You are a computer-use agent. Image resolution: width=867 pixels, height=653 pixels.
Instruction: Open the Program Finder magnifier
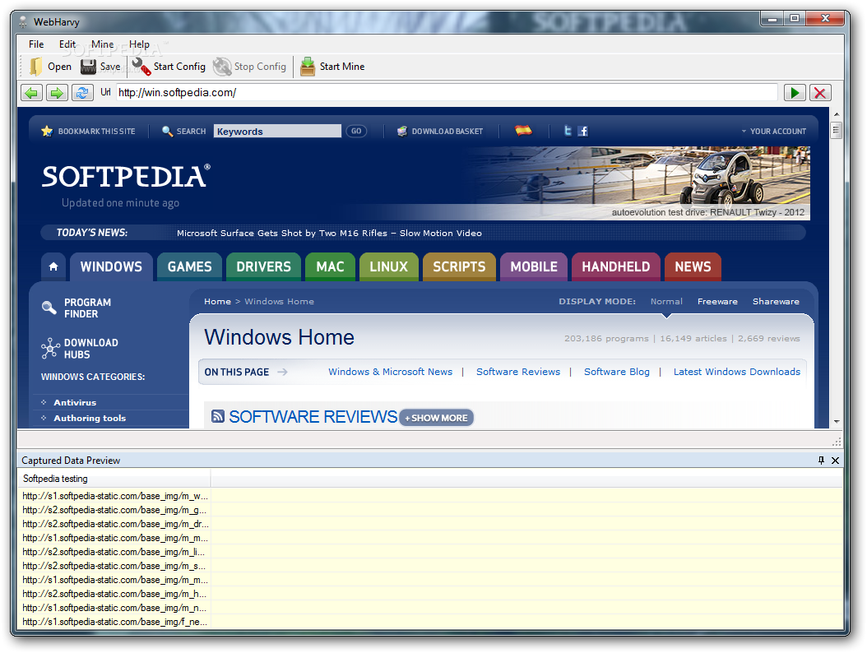point(49,308)
